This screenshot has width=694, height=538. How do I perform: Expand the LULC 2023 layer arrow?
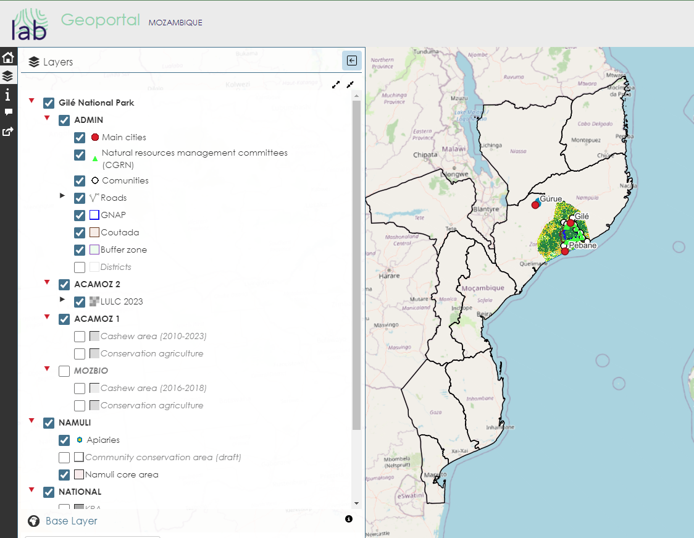point(62,300)
